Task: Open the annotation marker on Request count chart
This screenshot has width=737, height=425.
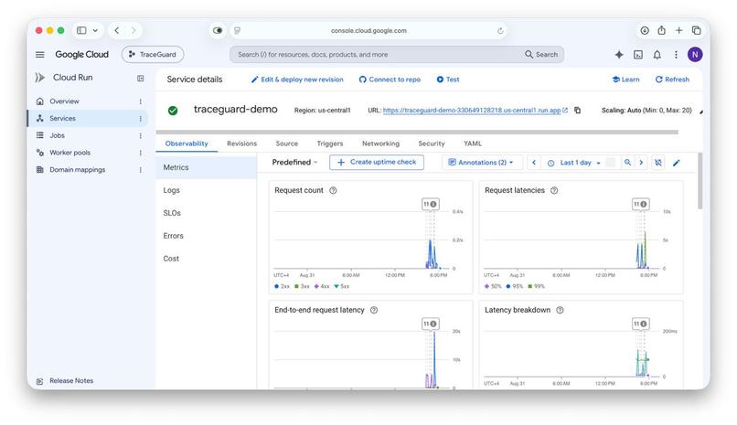Action: [x=430, y=205]
